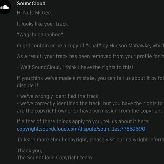
Task: Open the SoundCloud sender name
Action: pyautogui.click(x=31, y=4)
